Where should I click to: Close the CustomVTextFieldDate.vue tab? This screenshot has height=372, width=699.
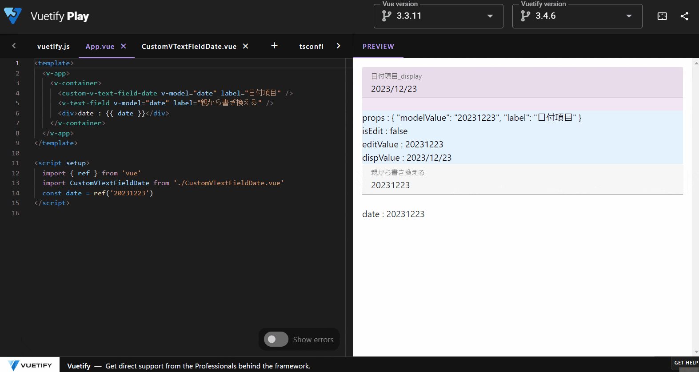[x=245, y=46]
